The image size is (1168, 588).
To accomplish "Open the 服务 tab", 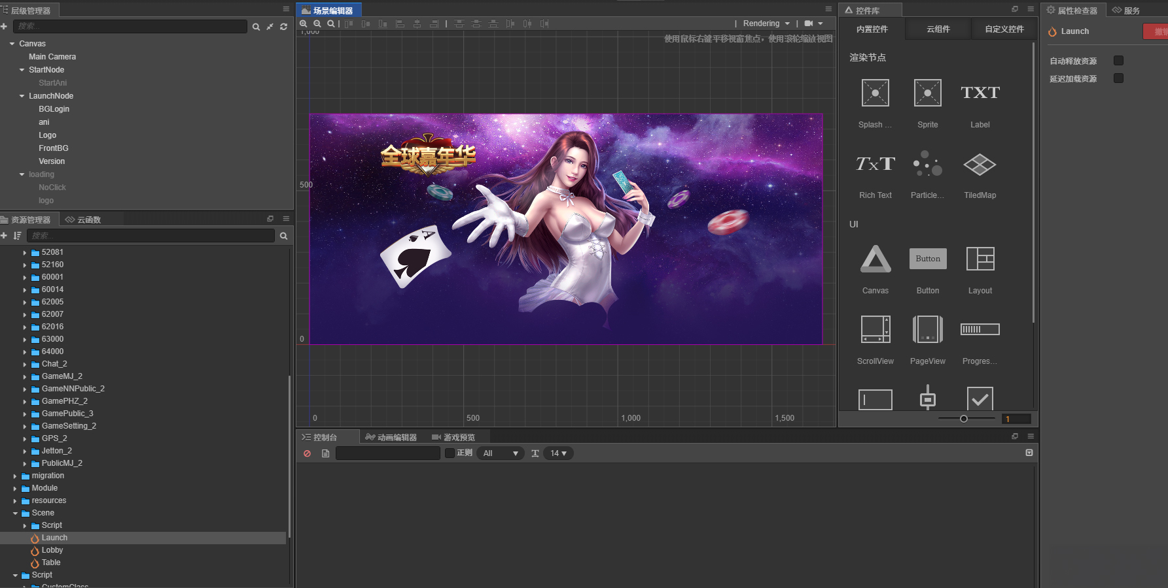I will click(x=1126, y=10).
